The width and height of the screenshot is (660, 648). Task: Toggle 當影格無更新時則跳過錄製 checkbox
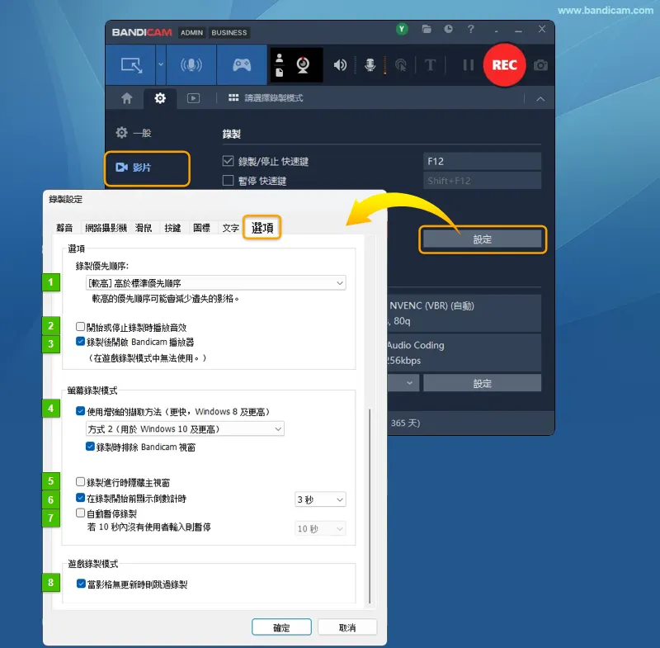pyautogui.click(x=81, y=584)
